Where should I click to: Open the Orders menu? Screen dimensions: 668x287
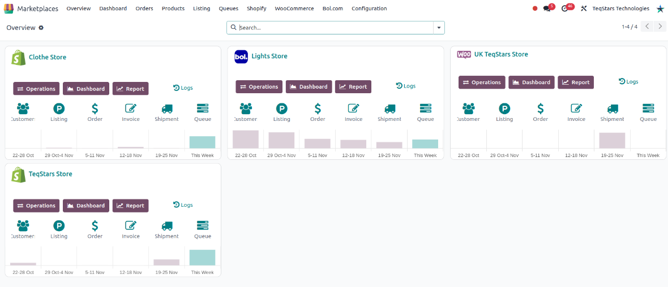[144, 8]
